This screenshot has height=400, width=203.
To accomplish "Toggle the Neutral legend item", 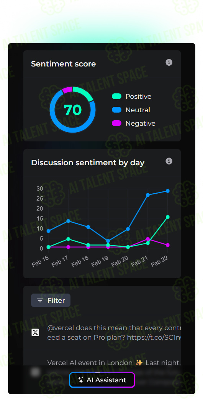I will click(x=131, y=110).
